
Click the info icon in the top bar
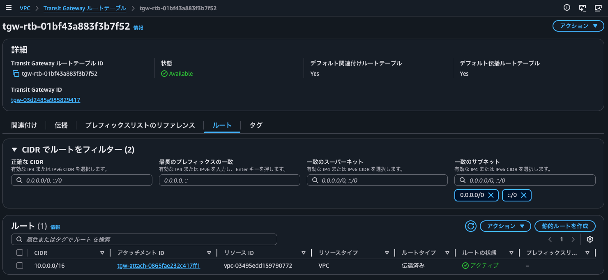(x=567, y=7)
